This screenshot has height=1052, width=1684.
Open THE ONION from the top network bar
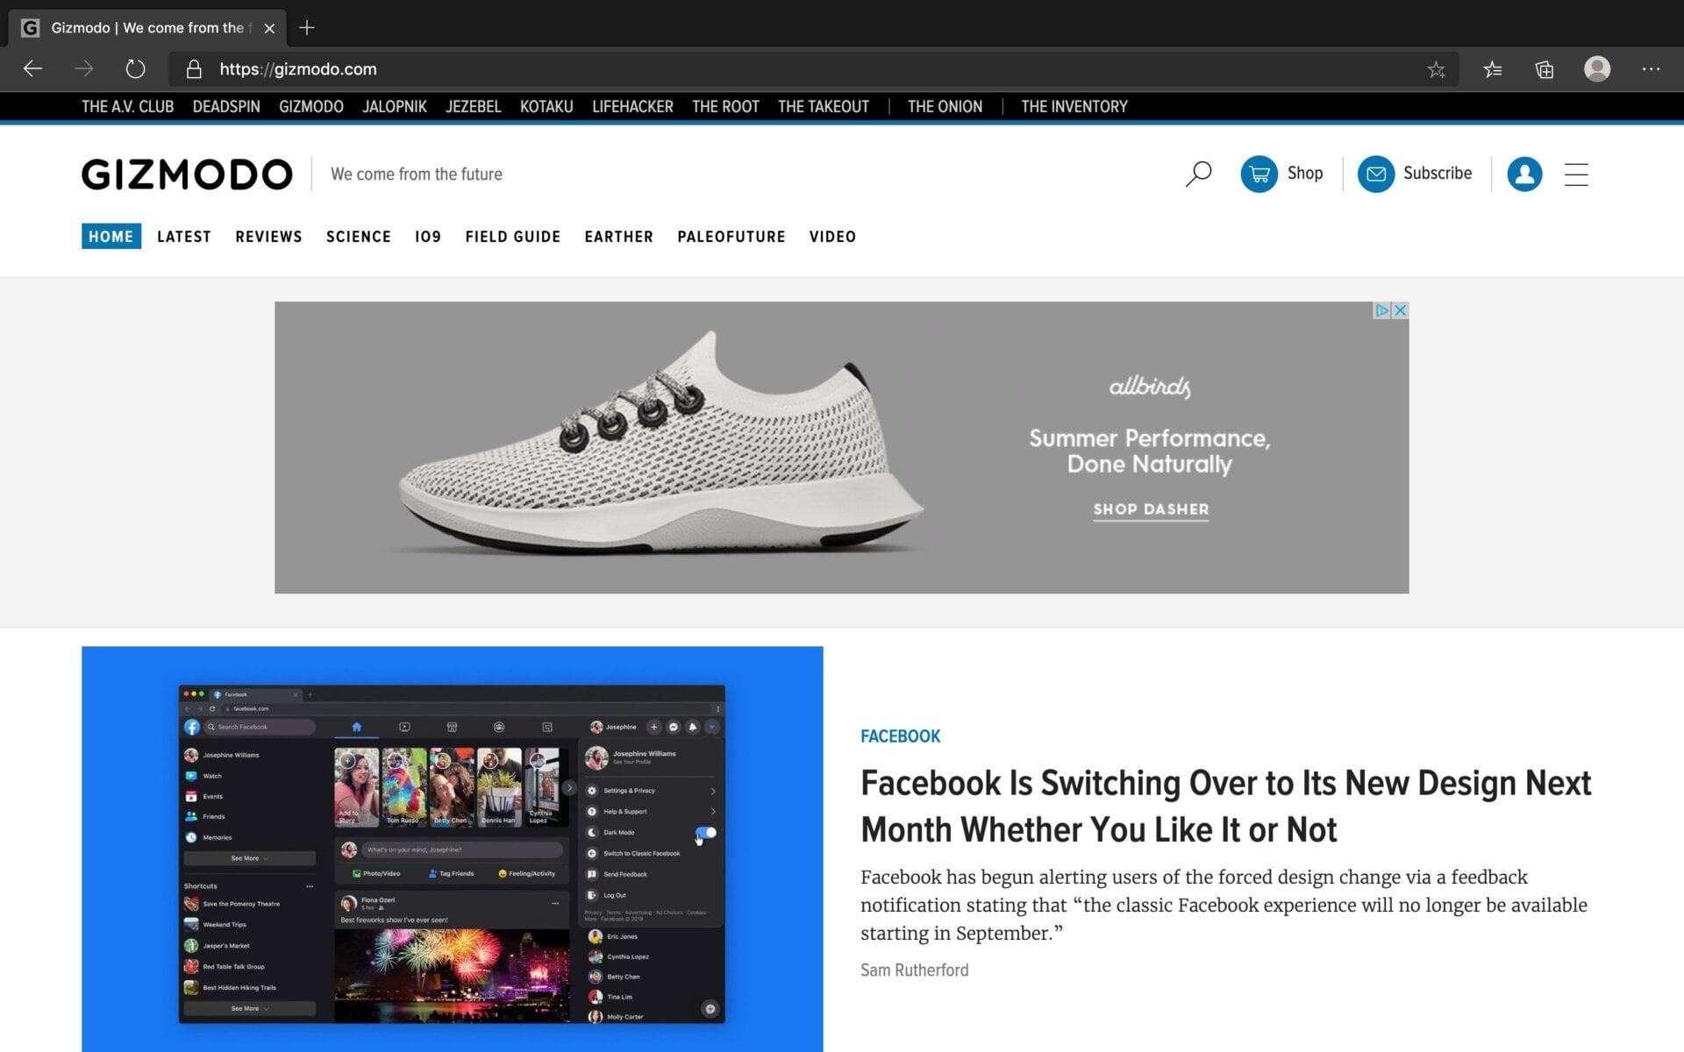945,106
